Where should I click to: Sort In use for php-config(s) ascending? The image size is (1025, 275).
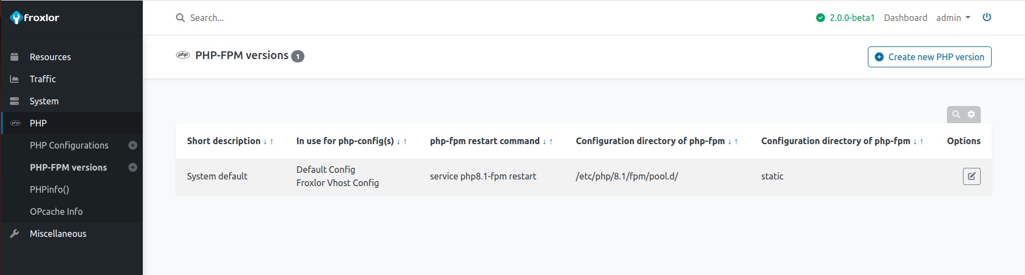[405, 142]
